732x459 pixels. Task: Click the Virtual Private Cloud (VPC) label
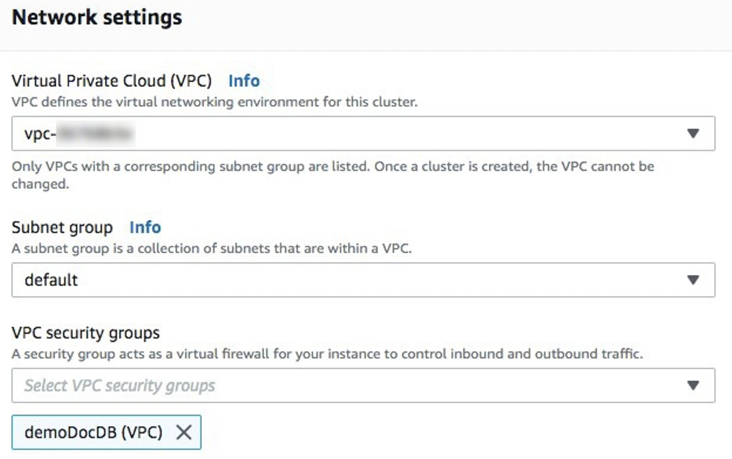pos(112,81)
